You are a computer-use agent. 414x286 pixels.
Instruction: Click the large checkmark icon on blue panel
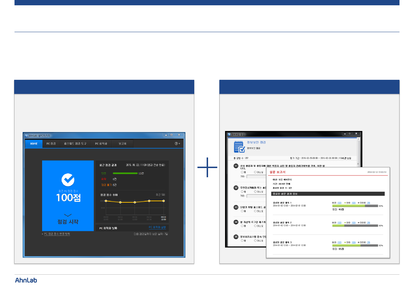pos(68,180)
